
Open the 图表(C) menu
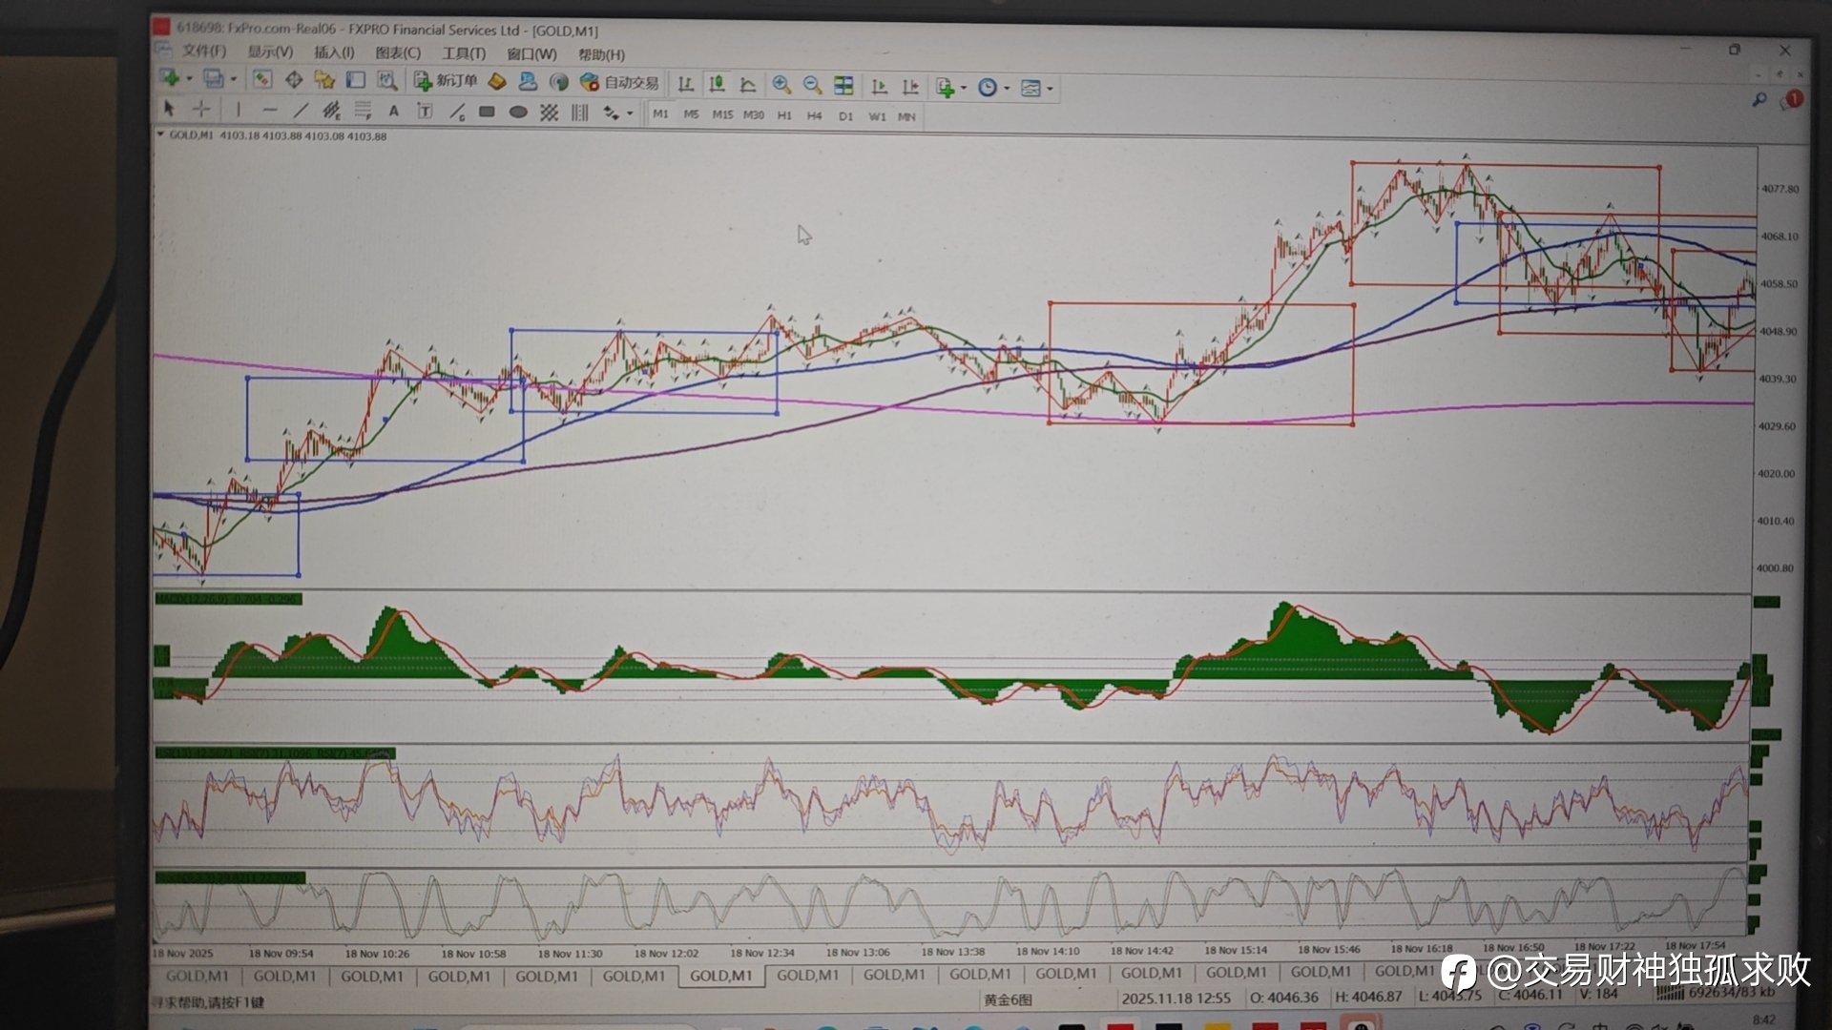coord(397,52)
